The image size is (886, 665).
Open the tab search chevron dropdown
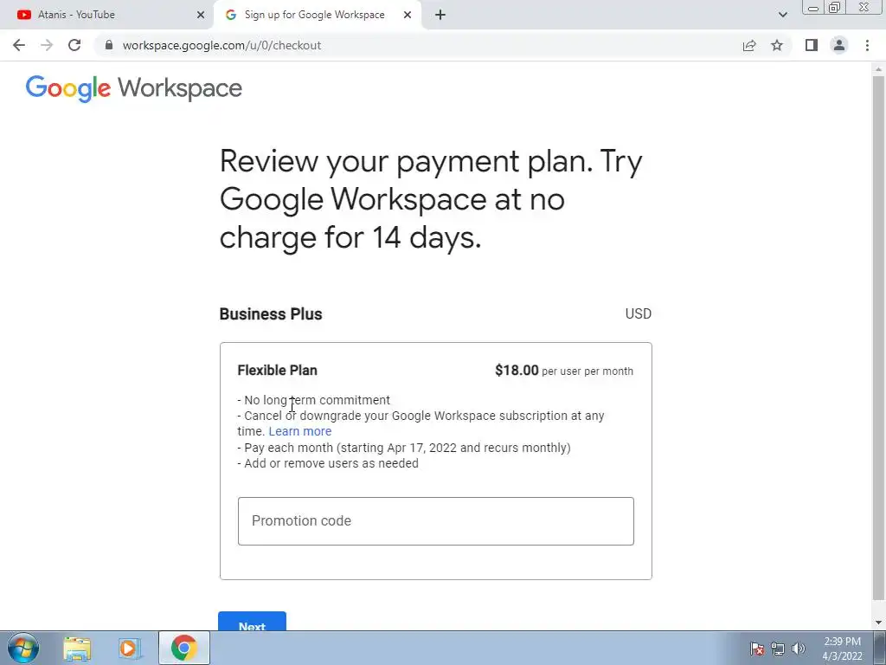(x=782, y=15)
